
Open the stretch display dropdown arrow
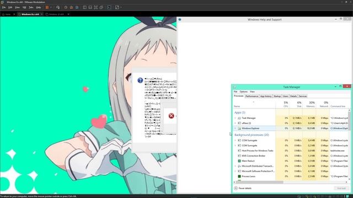point(121,7)
